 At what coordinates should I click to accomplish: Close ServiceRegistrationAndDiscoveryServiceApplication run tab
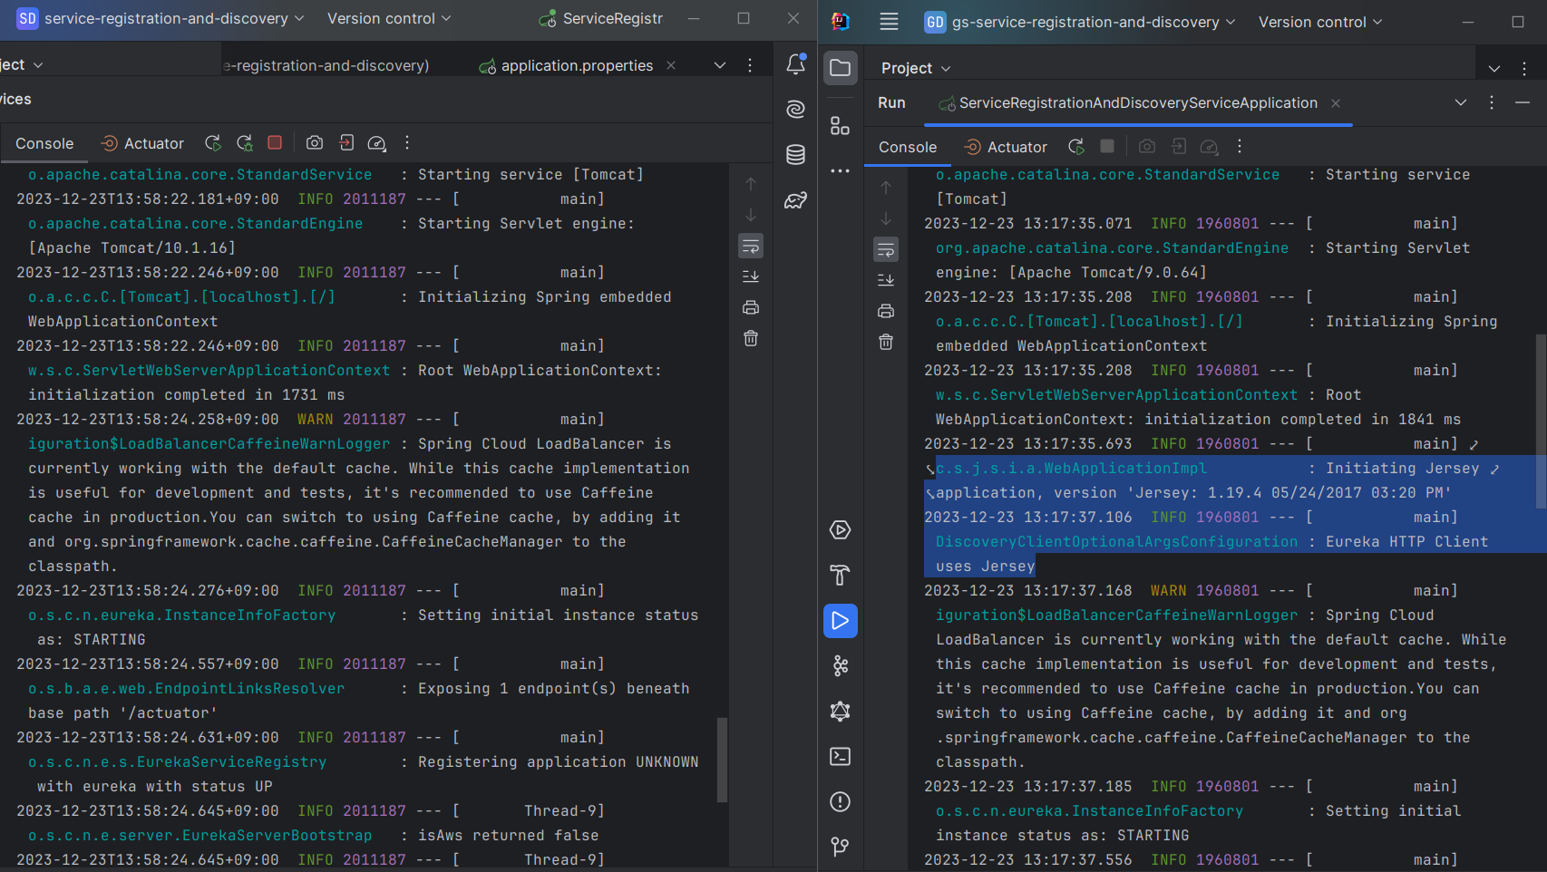1336,103
